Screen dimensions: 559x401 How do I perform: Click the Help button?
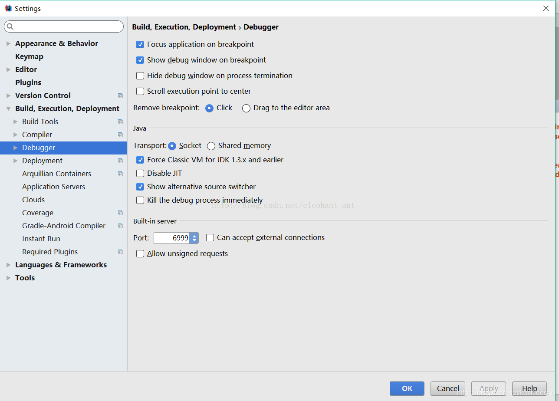click(x=529, y=388)
